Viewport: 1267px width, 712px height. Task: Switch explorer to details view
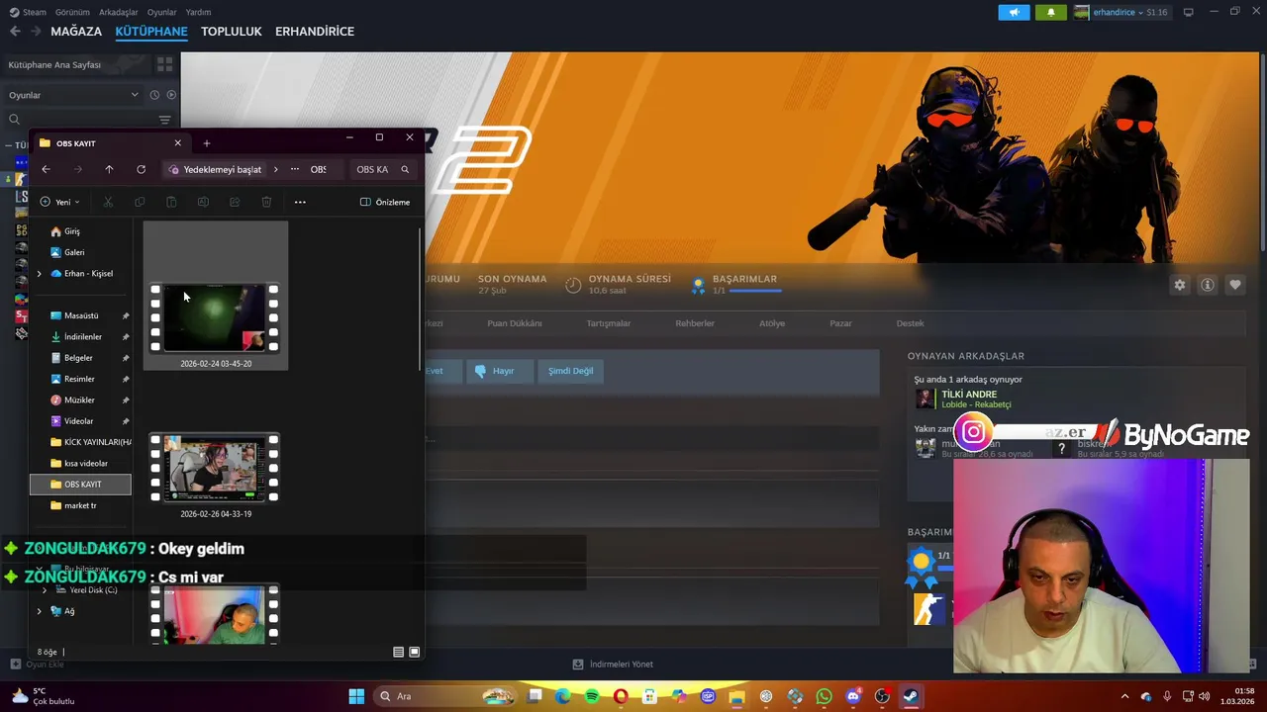tap(398, 652)
